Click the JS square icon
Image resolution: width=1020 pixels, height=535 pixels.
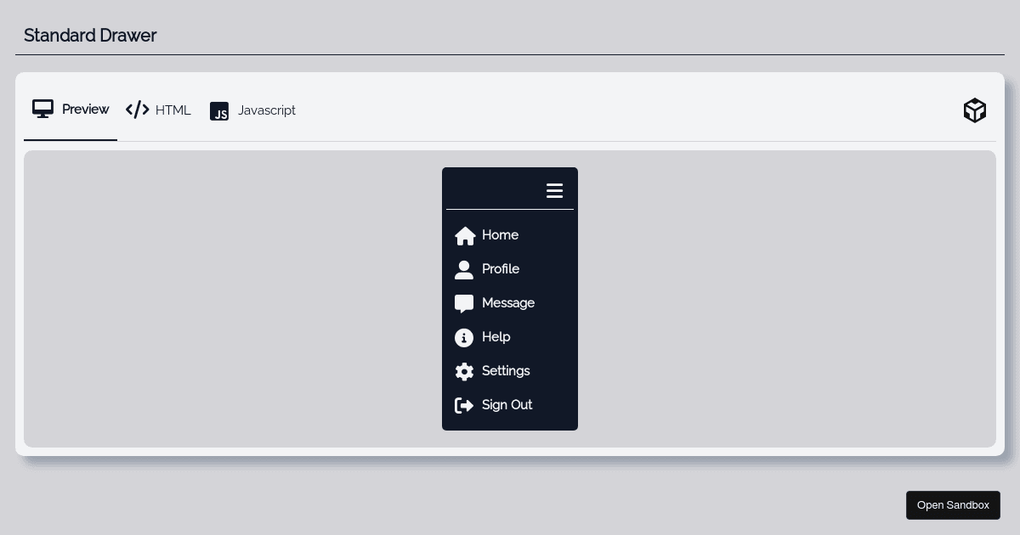pos(219,111)
